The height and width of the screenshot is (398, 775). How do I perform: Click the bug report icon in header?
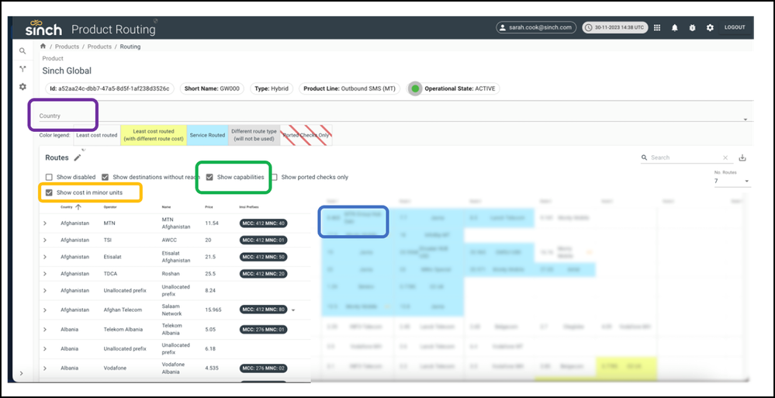[692, 28]
